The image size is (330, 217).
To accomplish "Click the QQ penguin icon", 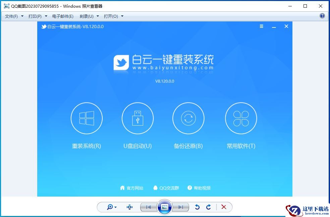I will pos(155,188).
